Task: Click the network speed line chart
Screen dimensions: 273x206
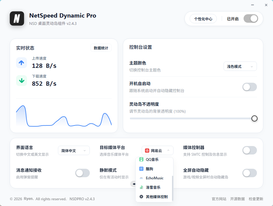Action: (x=64, y=116)
